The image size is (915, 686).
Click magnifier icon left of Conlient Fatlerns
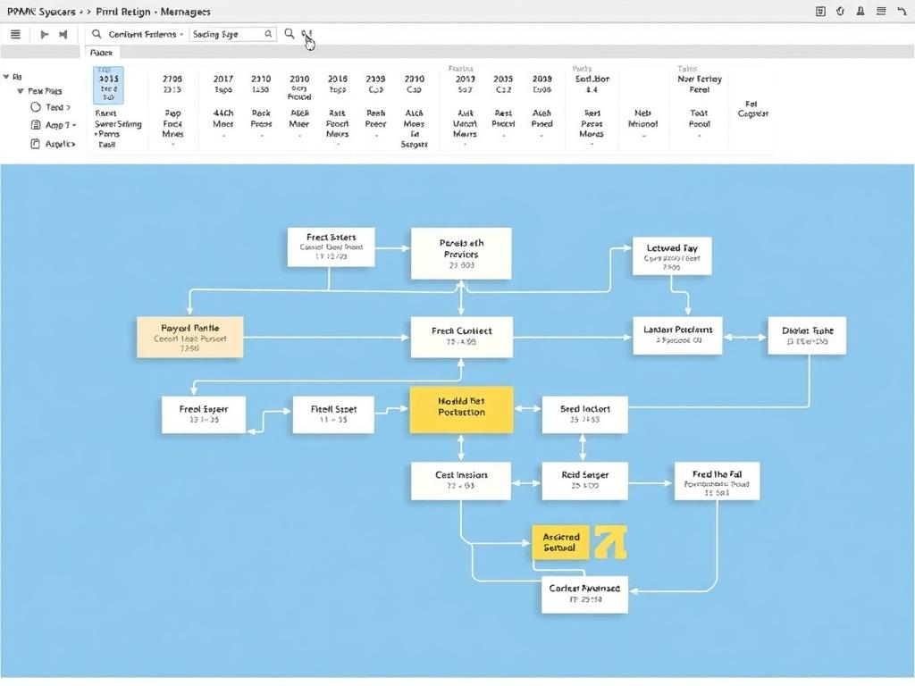(x=97, y=34)
